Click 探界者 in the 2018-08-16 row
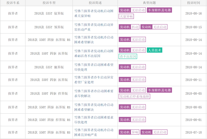 click(13, 13)
